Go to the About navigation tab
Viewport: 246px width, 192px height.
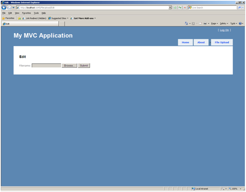point(201,42)
